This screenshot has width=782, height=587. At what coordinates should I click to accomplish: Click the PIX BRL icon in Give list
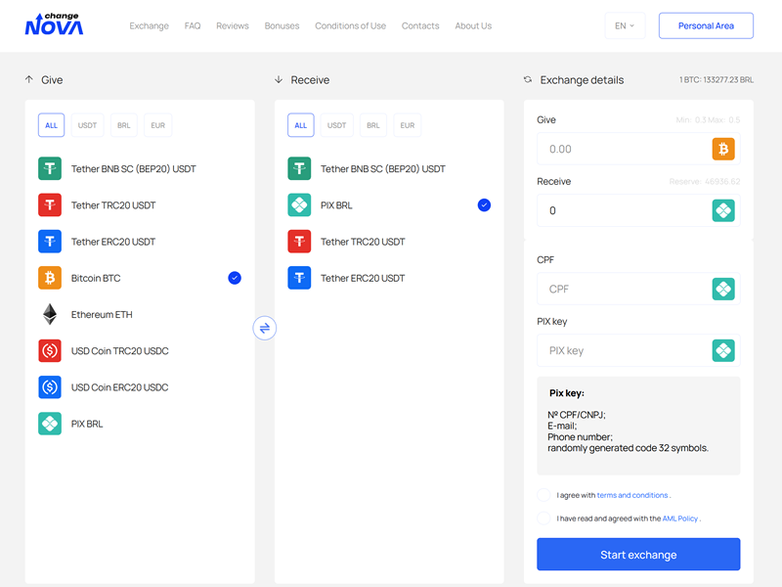coord(50,424)
